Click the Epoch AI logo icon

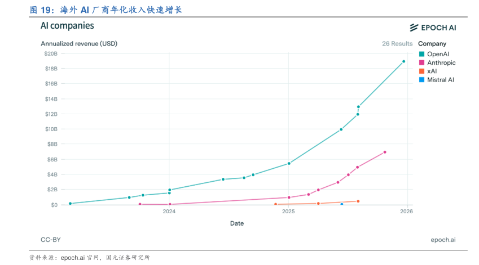(x=414, y=28)
